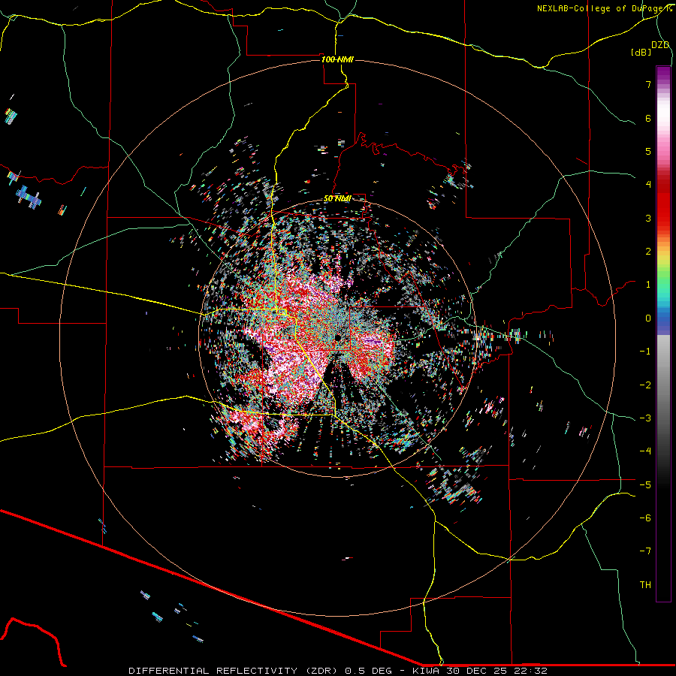
Task: Click the radar site center dot
Action: pos(337,337)
